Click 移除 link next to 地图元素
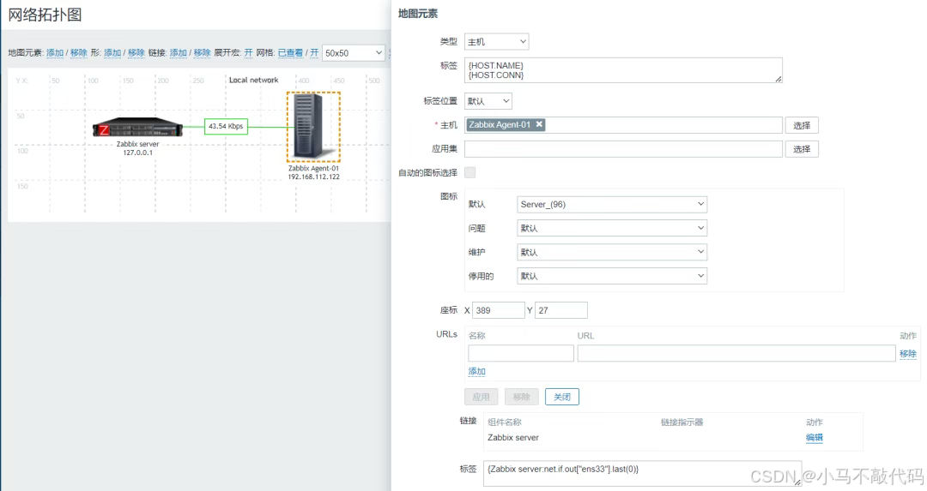This screenshot has width=927, height=491. tap(79, 52)
